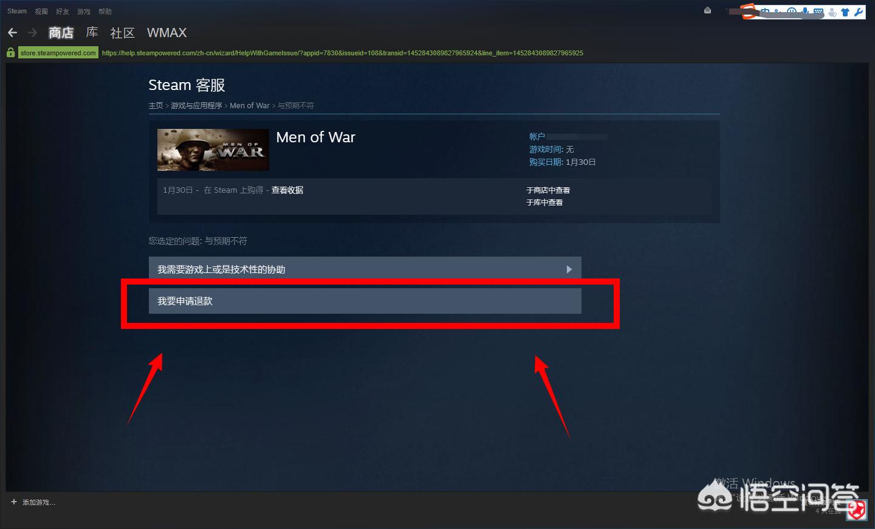
Task: Click the input method soft keyboard icon
Action: pyautogui.click(x=818, y=12)
